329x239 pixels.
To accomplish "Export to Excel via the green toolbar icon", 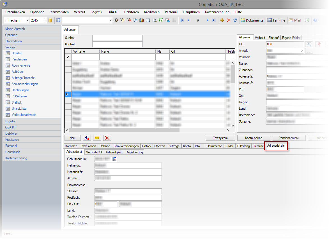I will tap(161, 20).
